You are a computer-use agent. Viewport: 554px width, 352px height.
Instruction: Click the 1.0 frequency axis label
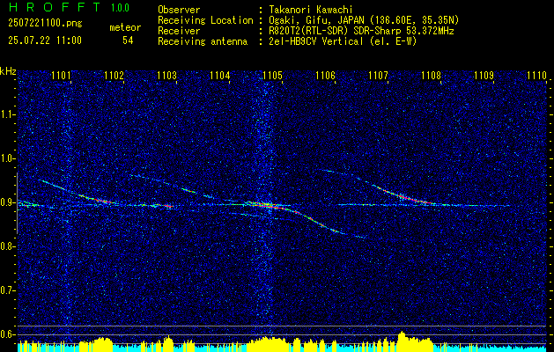tap(8, 158)
